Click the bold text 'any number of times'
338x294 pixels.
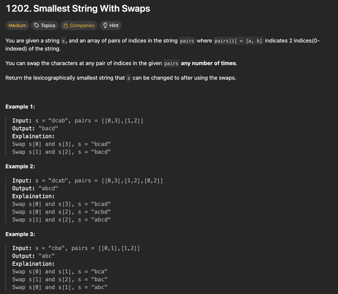[x=209, y=63]
